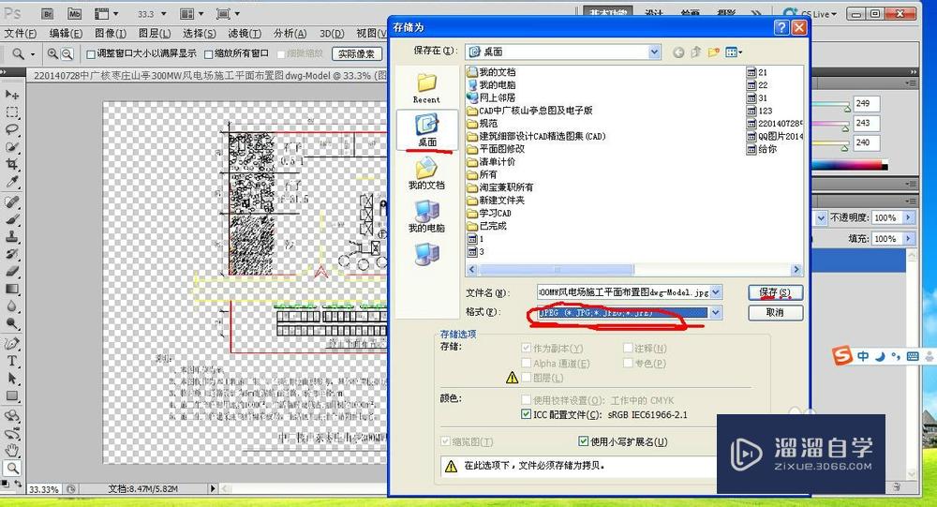937x507 pixels.
Task: Check the 注释 option
Action: pyautogui.click(x=628, y=348)
